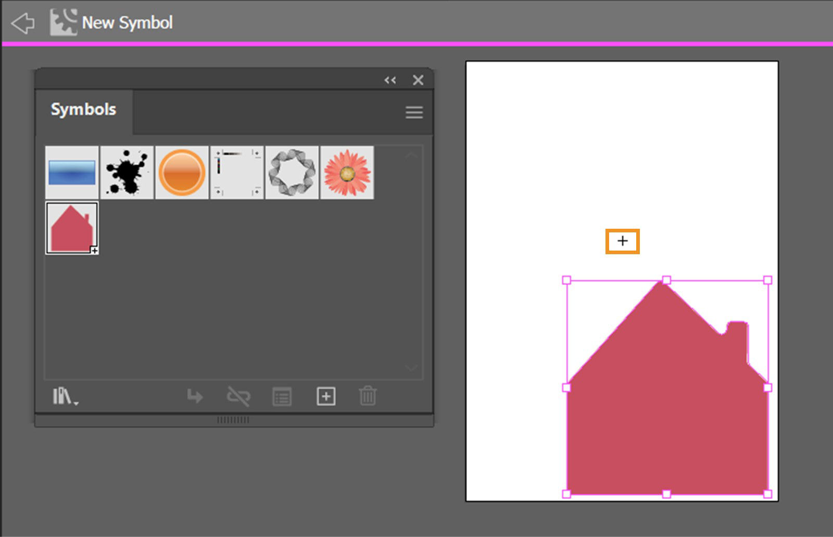833x537 pixels.
Task: Select the red house symbol thumbnail
Action: [x=71, y=227]
